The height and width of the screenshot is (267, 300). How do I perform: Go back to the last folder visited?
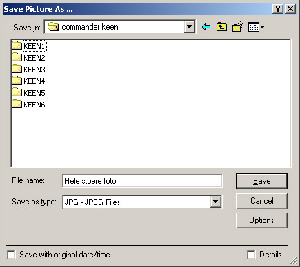[x=206, y=27]
